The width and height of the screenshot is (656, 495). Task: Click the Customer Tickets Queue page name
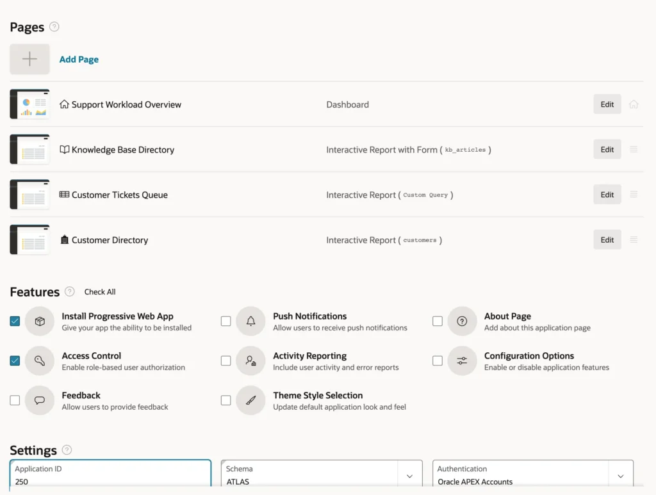click(x=120, y=195)
